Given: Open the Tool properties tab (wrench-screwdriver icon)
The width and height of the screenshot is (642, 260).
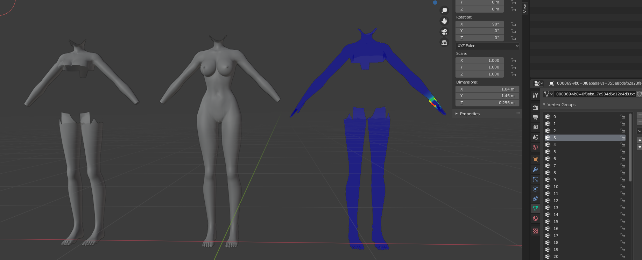Looking at the screenshot, I should pyautogui.click(x=535, y=95).
